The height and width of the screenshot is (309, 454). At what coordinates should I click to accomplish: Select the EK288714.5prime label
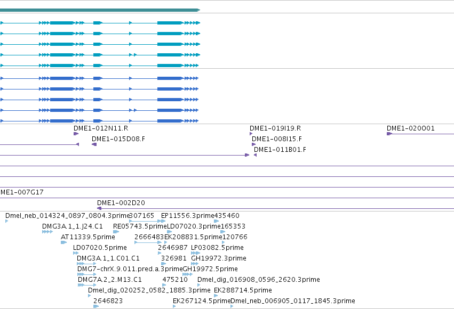(243, 290)
